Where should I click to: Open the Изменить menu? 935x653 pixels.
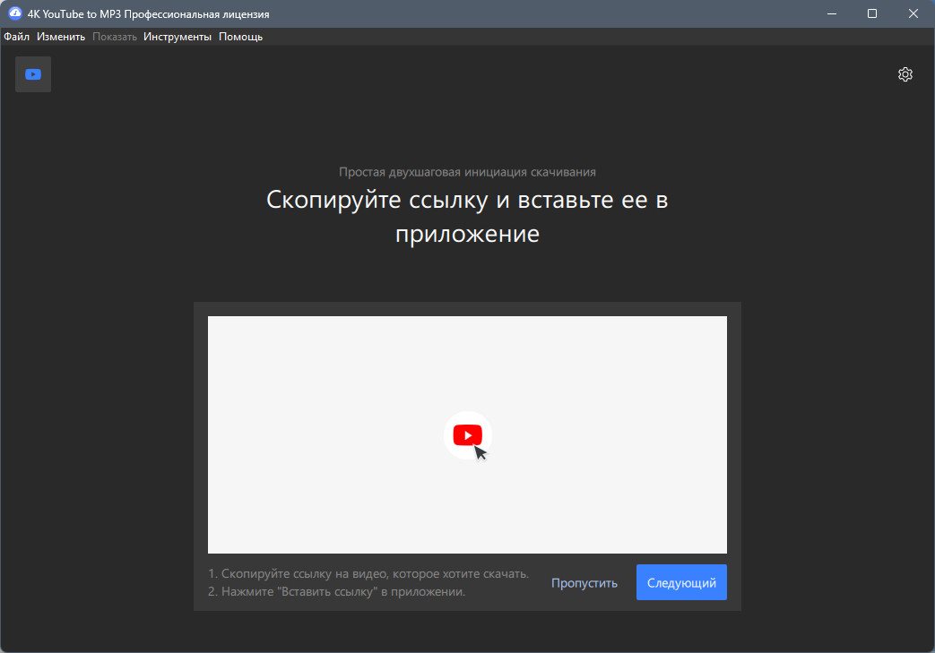tap(61, 37)
